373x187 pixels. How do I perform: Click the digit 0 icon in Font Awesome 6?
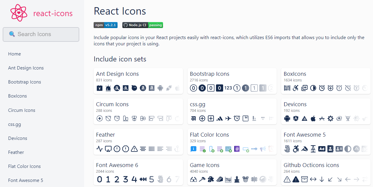click(x=100, y=179)
